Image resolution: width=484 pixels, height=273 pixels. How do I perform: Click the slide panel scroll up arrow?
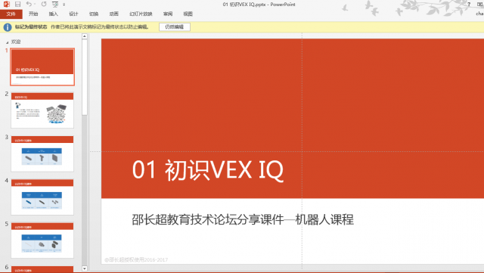(85, 36)
